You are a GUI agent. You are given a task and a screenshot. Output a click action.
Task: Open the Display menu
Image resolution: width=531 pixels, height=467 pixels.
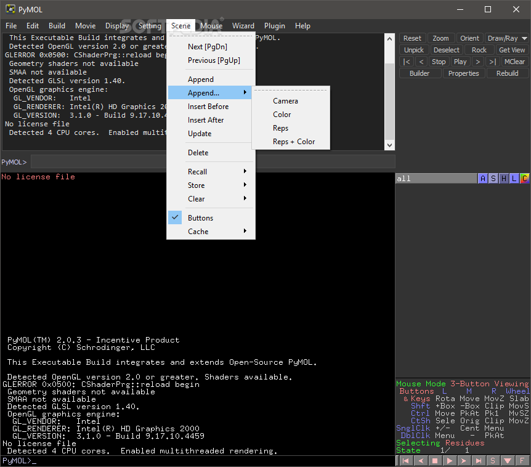(117, 26)
